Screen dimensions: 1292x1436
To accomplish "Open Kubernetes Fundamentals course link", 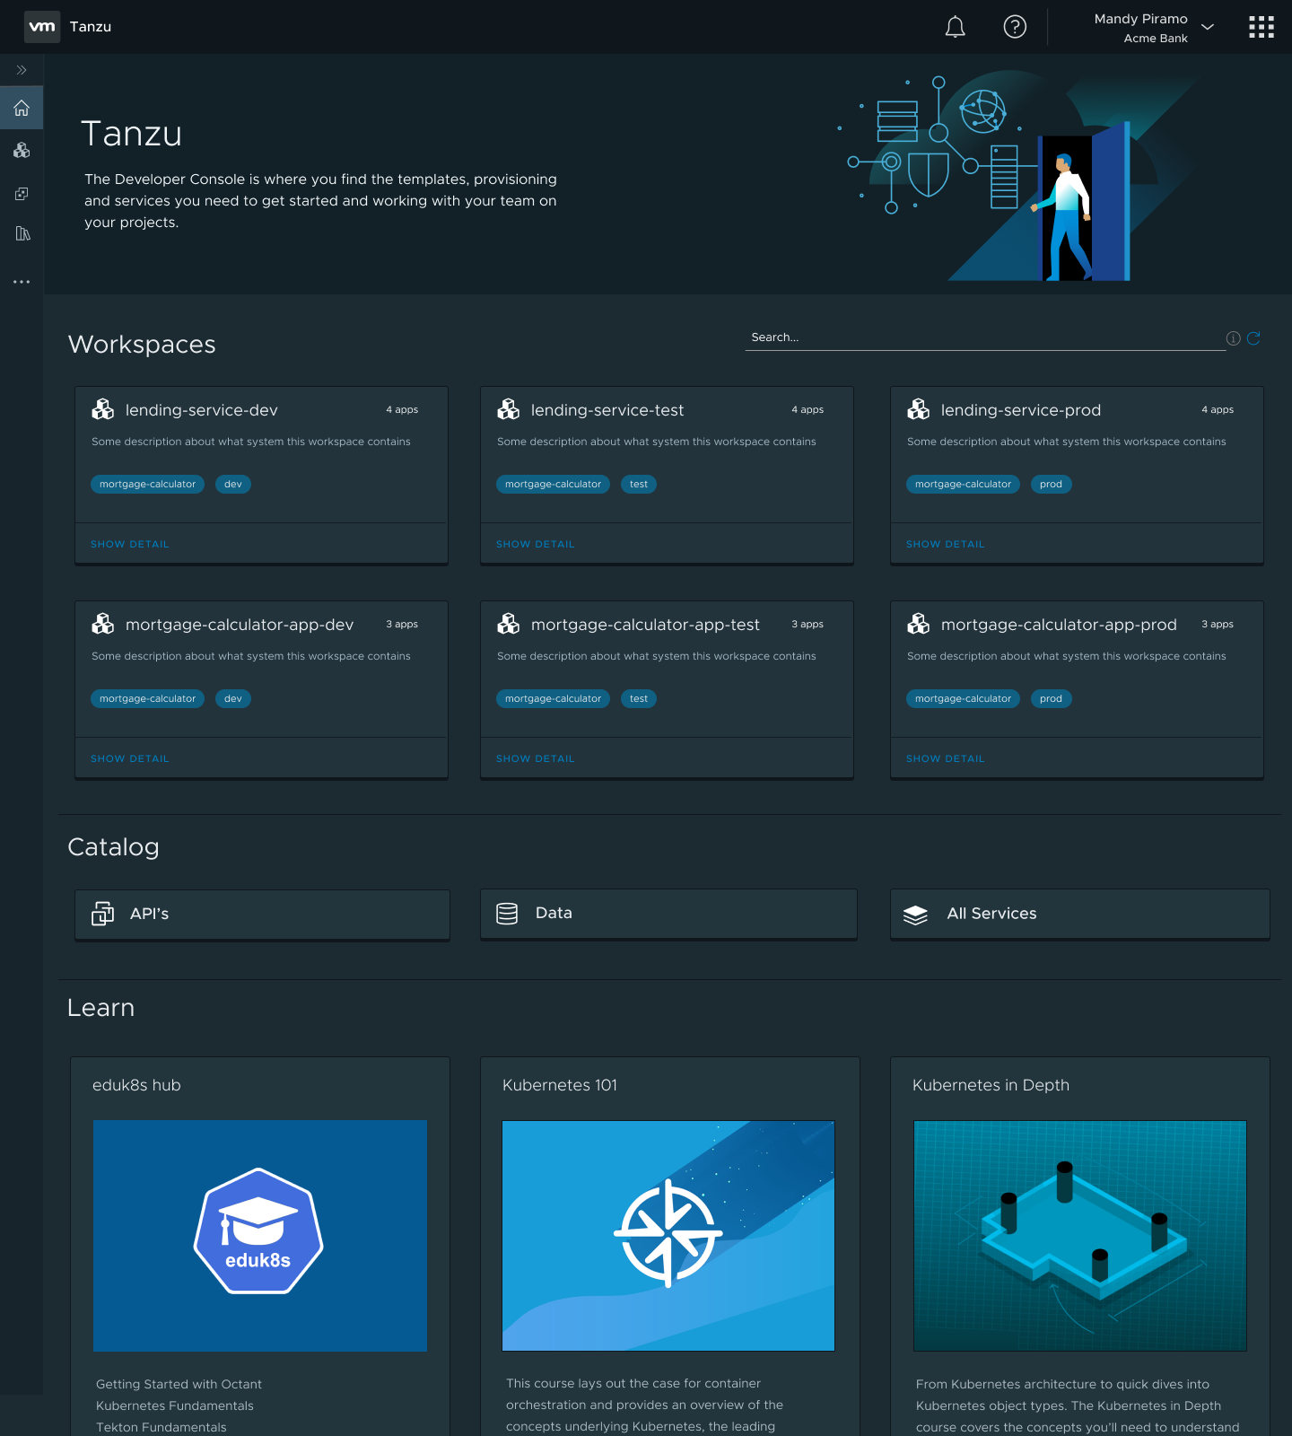I will [175, 1405].
